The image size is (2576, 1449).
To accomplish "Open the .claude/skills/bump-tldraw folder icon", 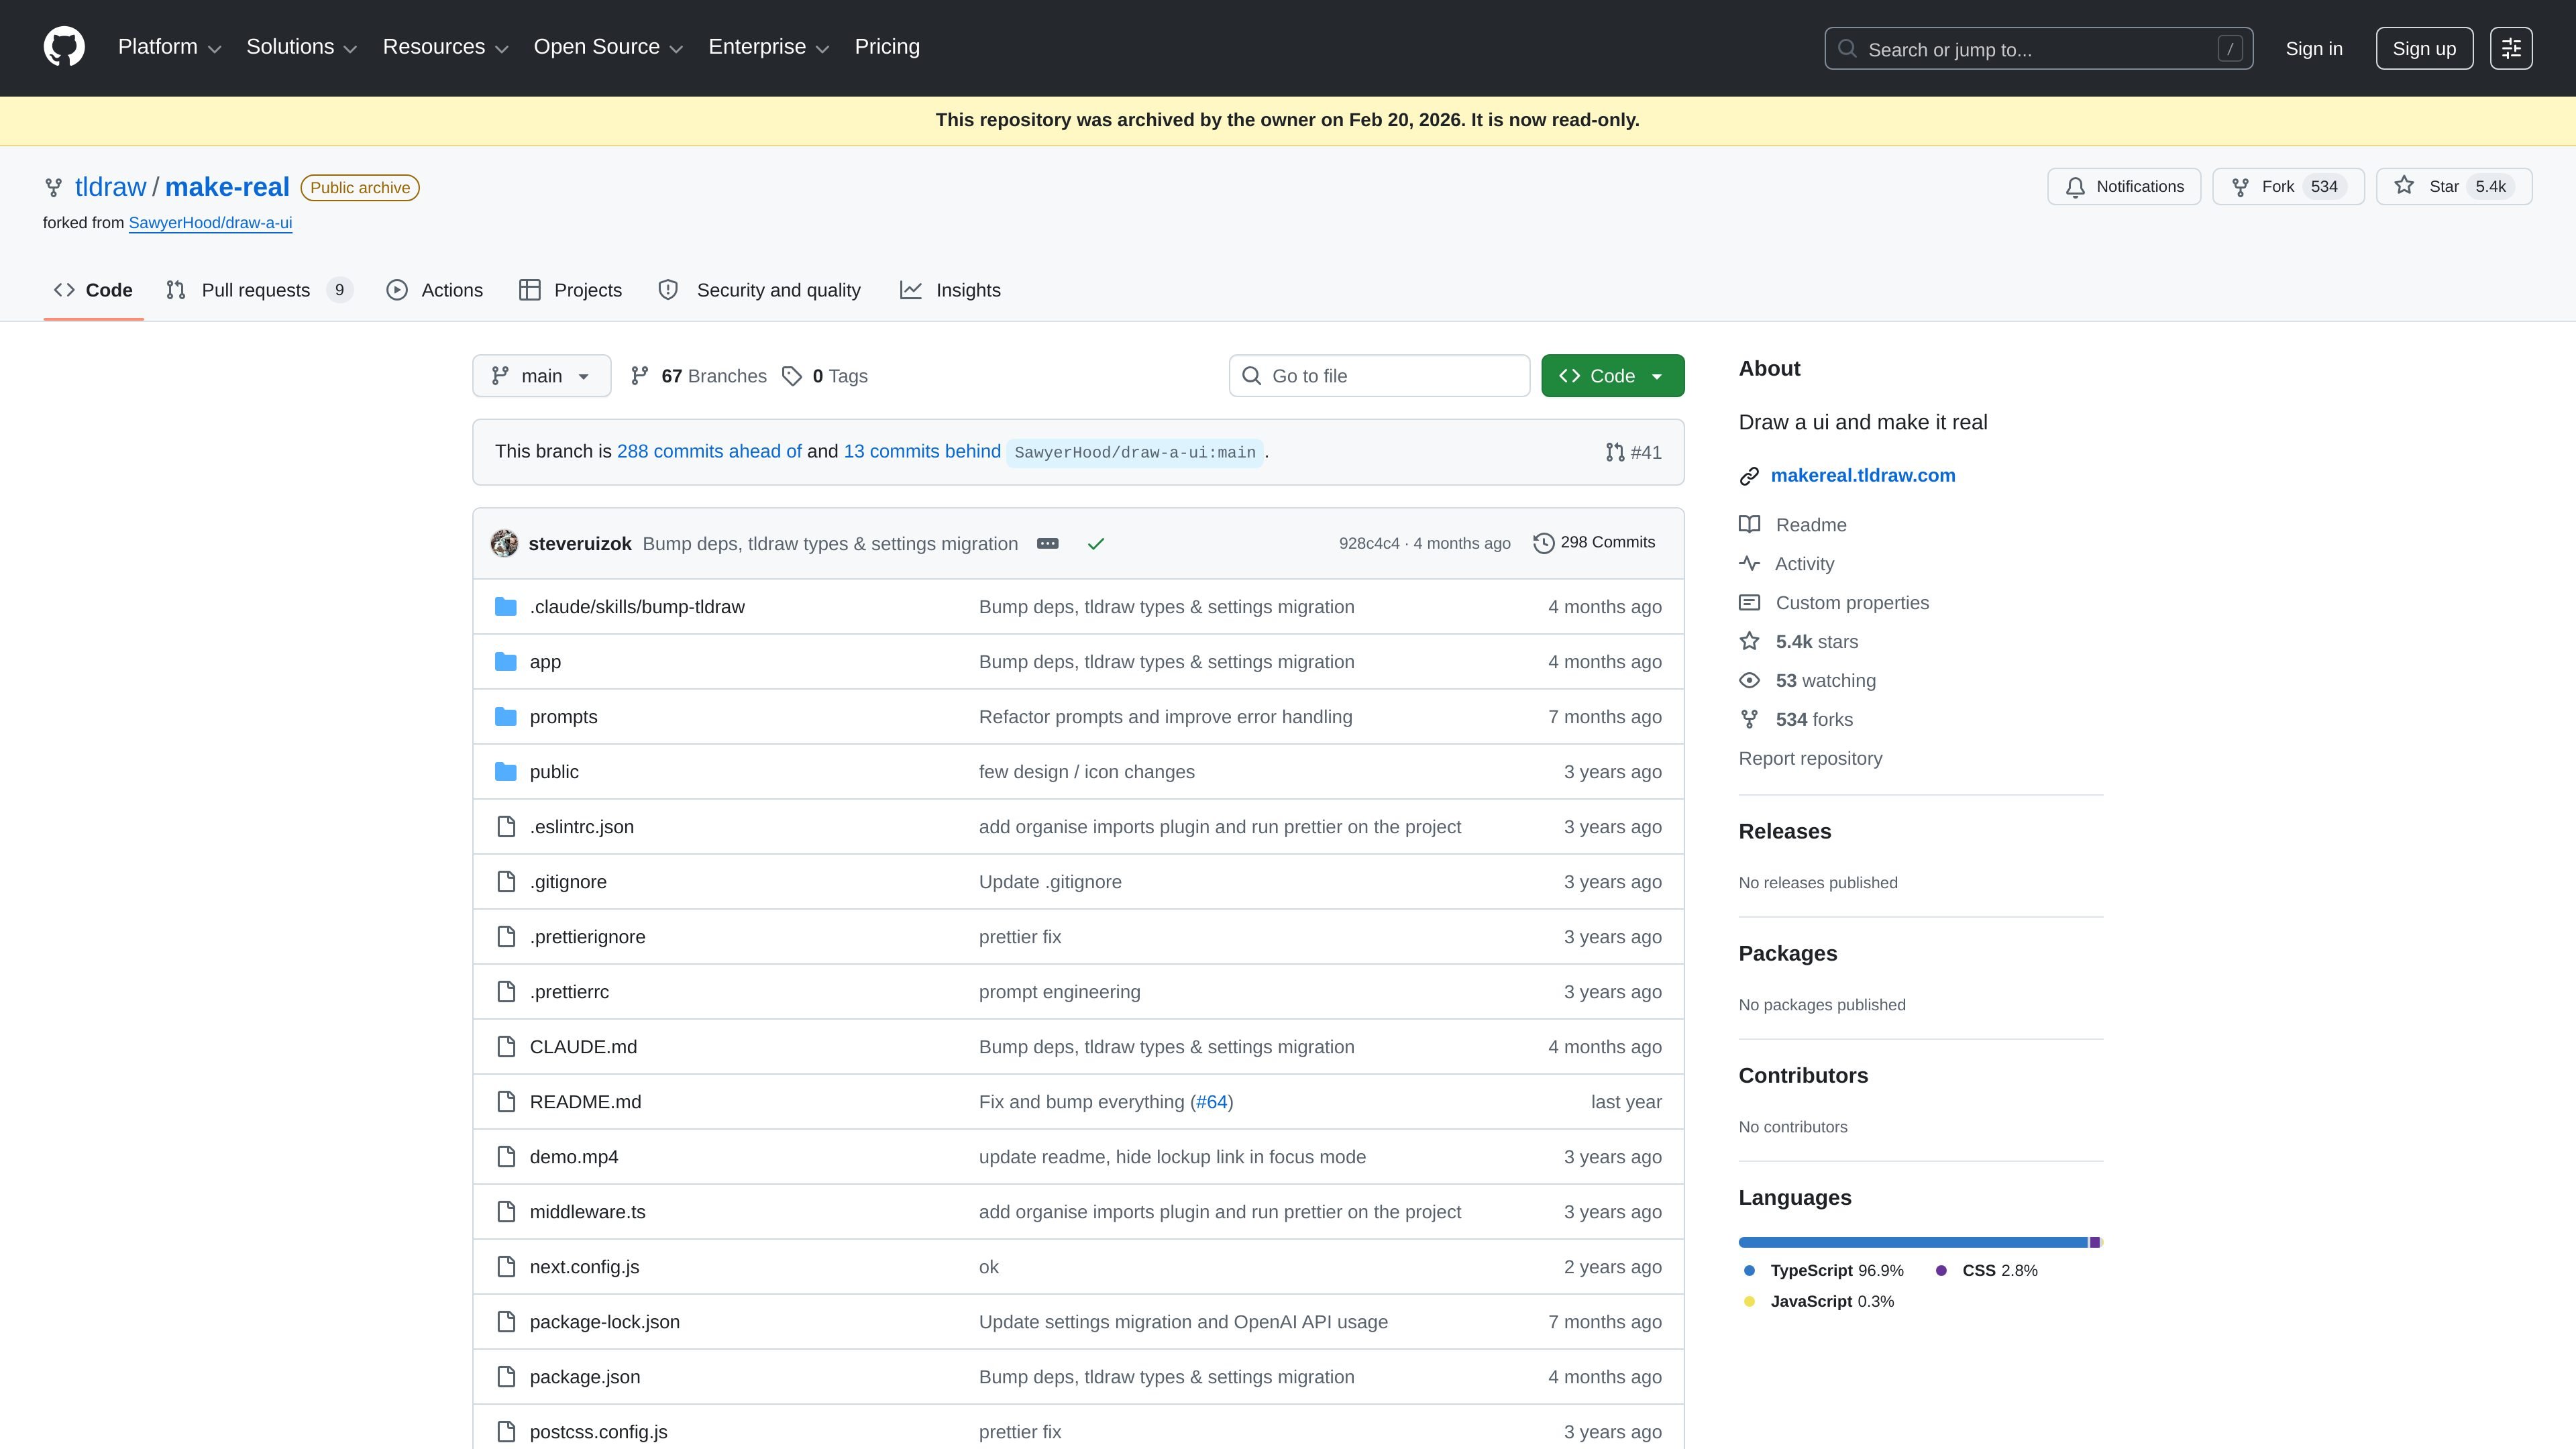I will 506,607.
